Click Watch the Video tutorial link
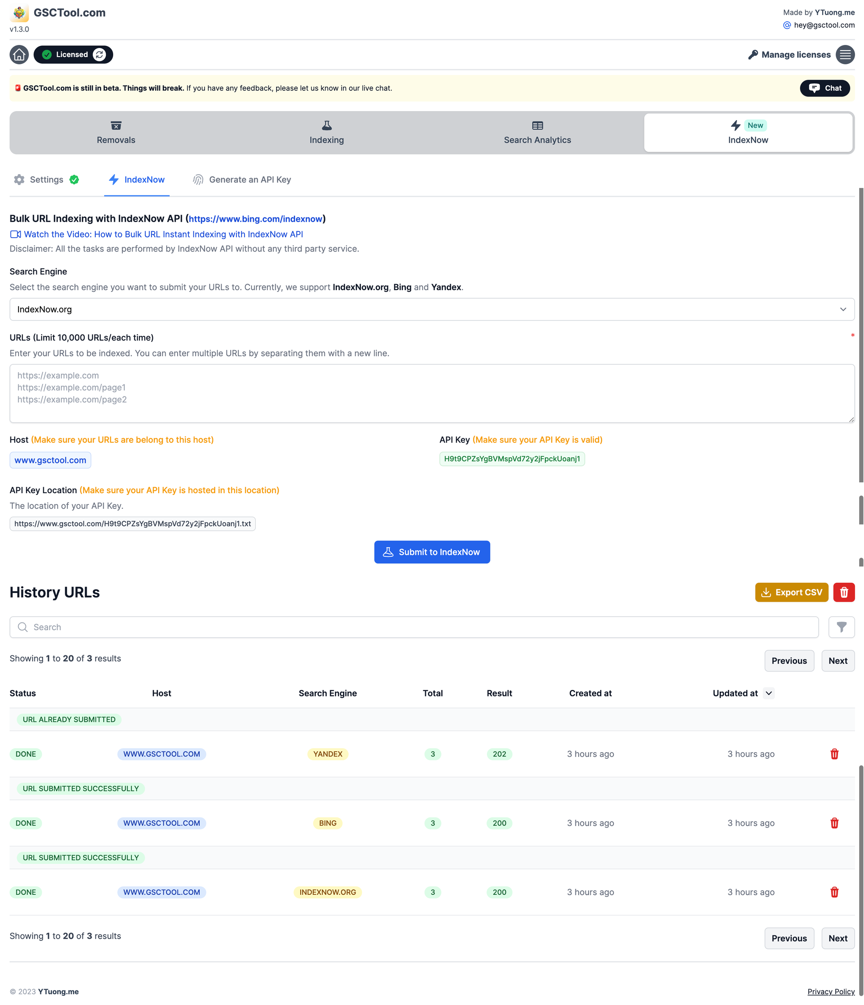Image resolution: width=864 pixels, height=1005 pixels. click(156, 234)
